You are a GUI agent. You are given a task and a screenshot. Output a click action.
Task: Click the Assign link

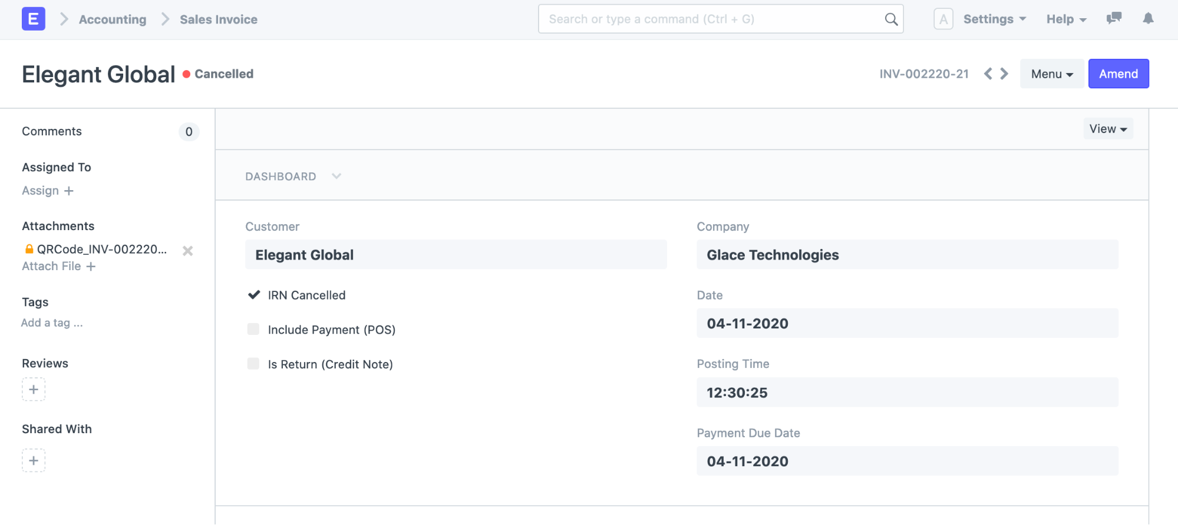[40, 191]
